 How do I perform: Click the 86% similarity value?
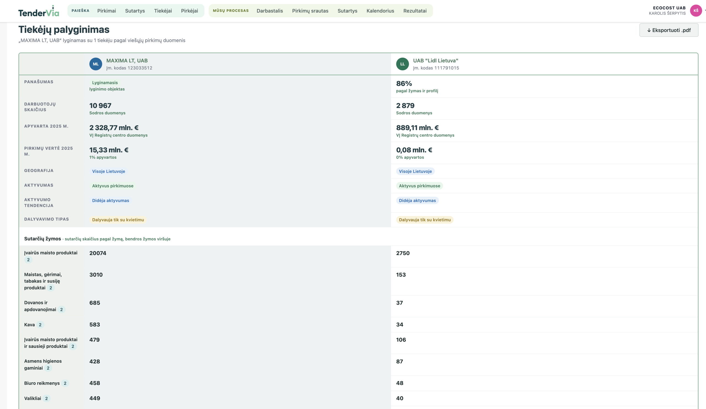click(404, 83)
